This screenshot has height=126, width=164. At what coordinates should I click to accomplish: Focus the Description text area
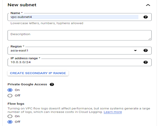tap(80, 35)
